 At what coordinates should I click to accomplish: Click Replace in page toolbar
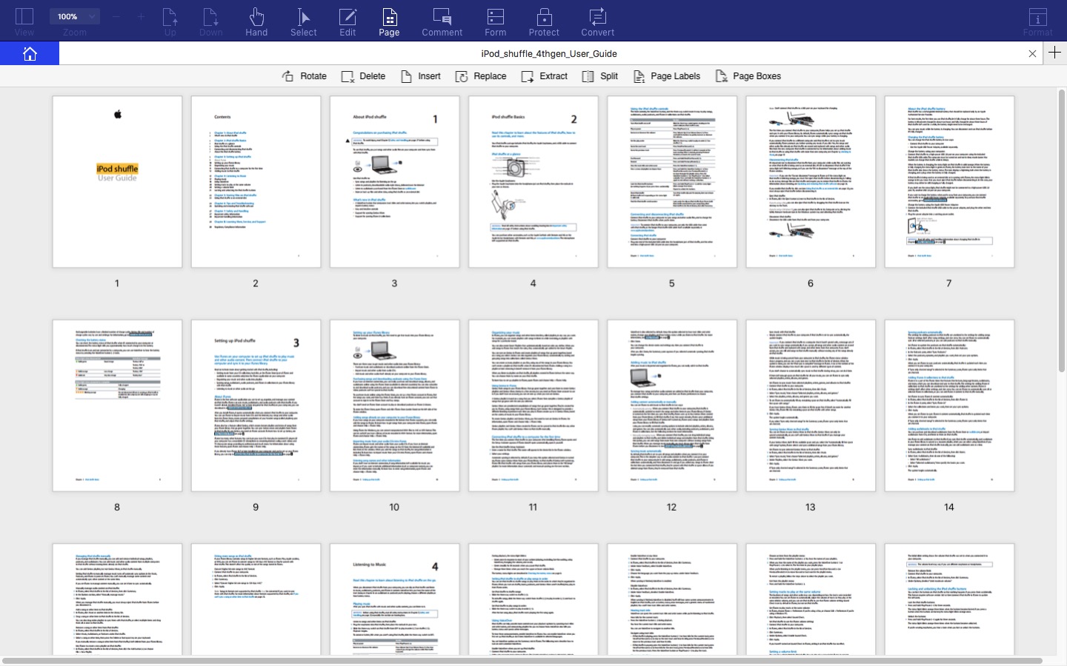click(481, 76)
